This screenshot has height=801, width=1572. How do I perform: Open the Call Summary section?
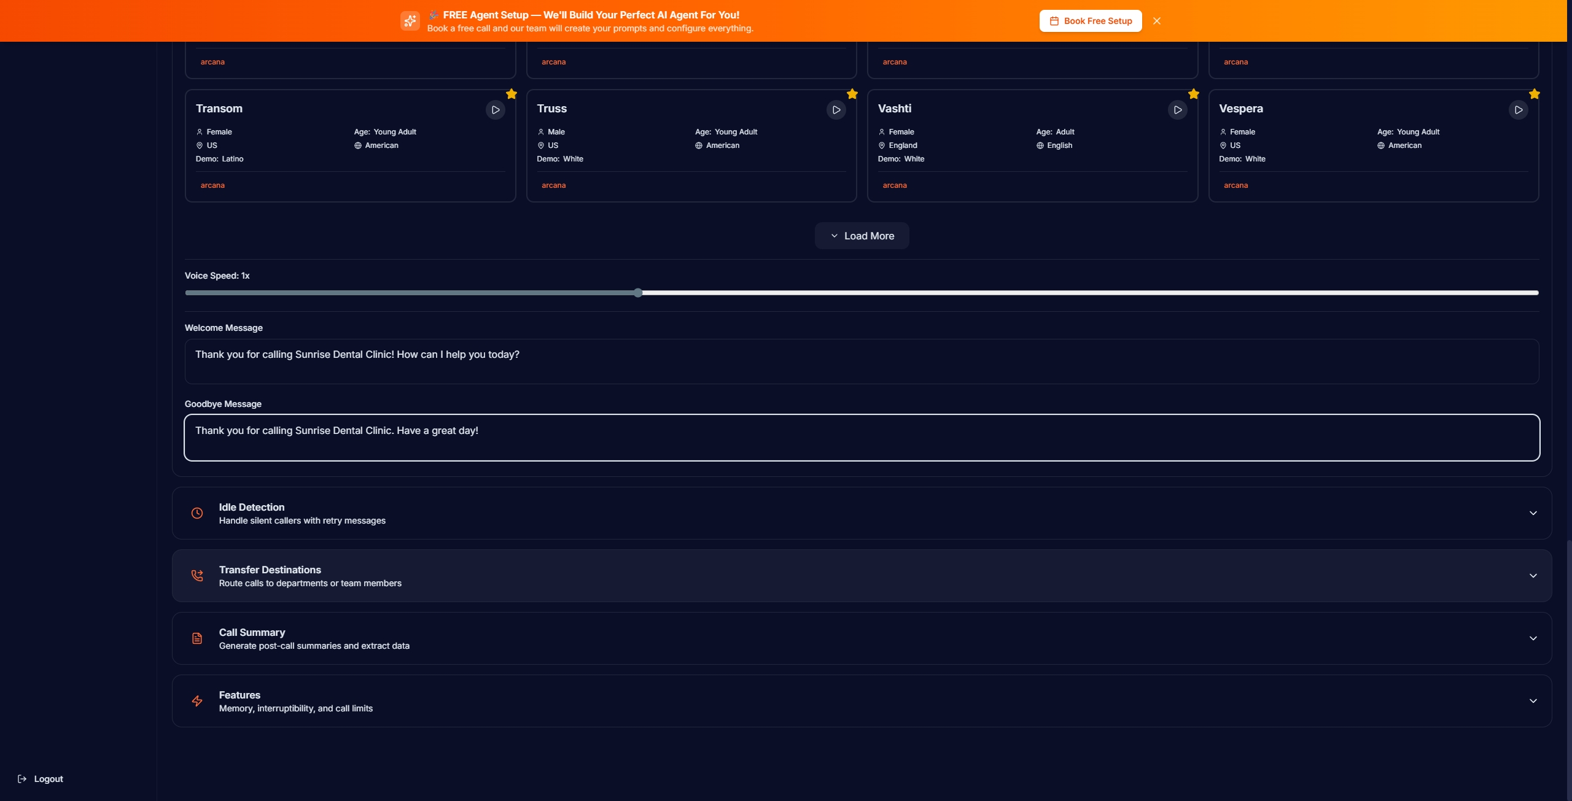tap(1533, 638)
